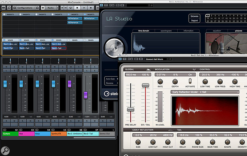Click the Guitars channel volume fader
Image resolution: width=247 pixels, height=156 pixels.
click(x=5, y=84)
